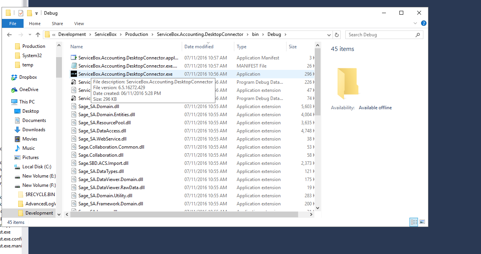
Task: Select This PC in the navigation pane
Action: click(27, 102)
